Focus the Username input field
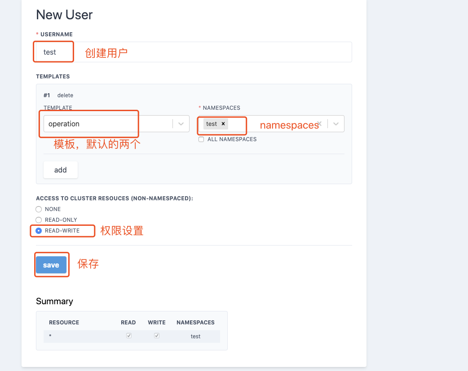Image resolution: width=468 pixels, height=371 pixels. coord(193,52)
